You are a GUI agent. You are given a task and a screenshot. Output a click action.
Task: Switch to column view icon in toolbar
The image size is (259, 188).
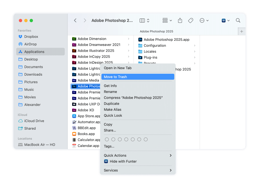[x=142, y=21]
